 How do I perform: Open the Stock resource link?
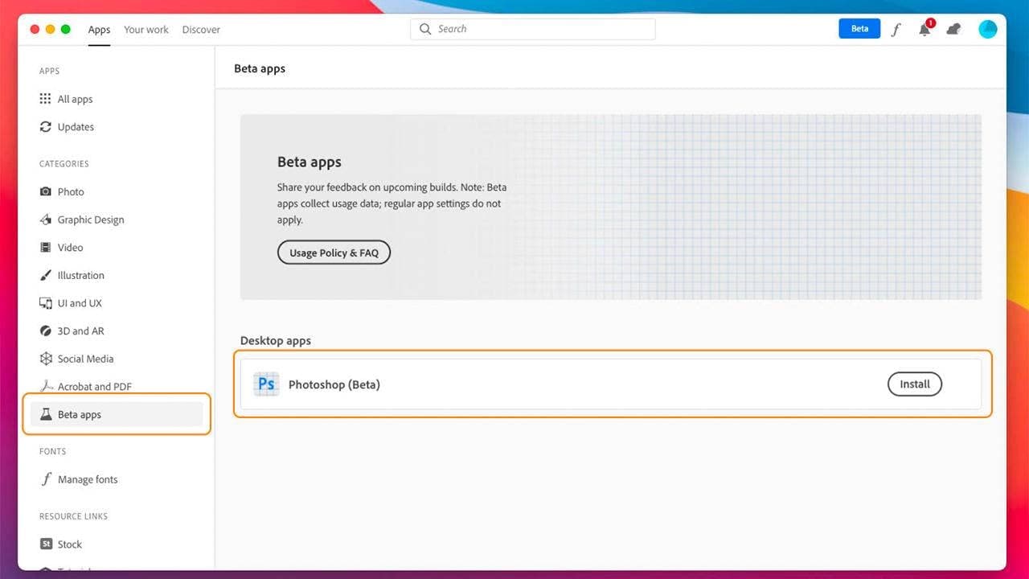69,544
